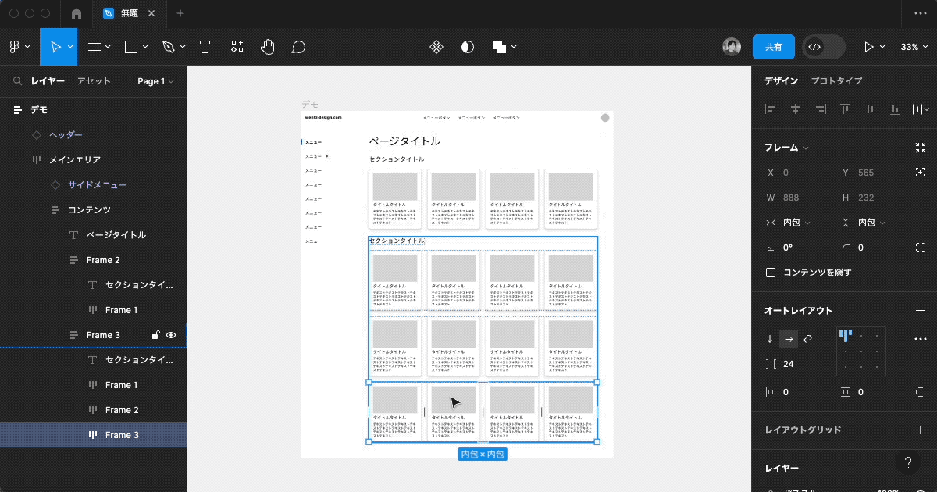
Task: Open the zoom 33% dropdown
Action: tap(914, 47)
